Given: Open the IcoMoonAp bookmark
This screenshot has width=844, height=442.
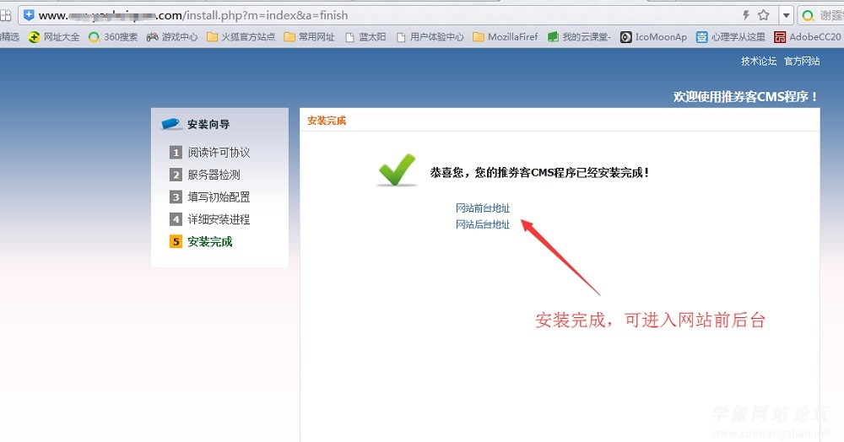Looking at the screenshot, I should click(x=653, y=37).
